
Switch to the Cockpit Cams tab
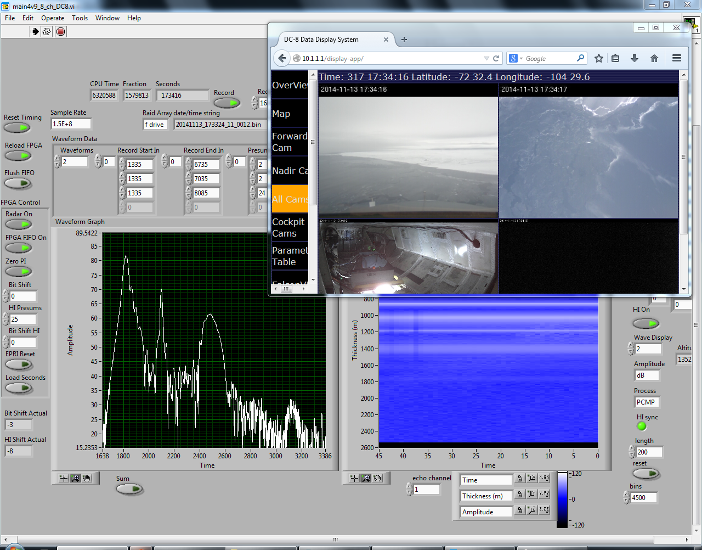tap(289, 228)
